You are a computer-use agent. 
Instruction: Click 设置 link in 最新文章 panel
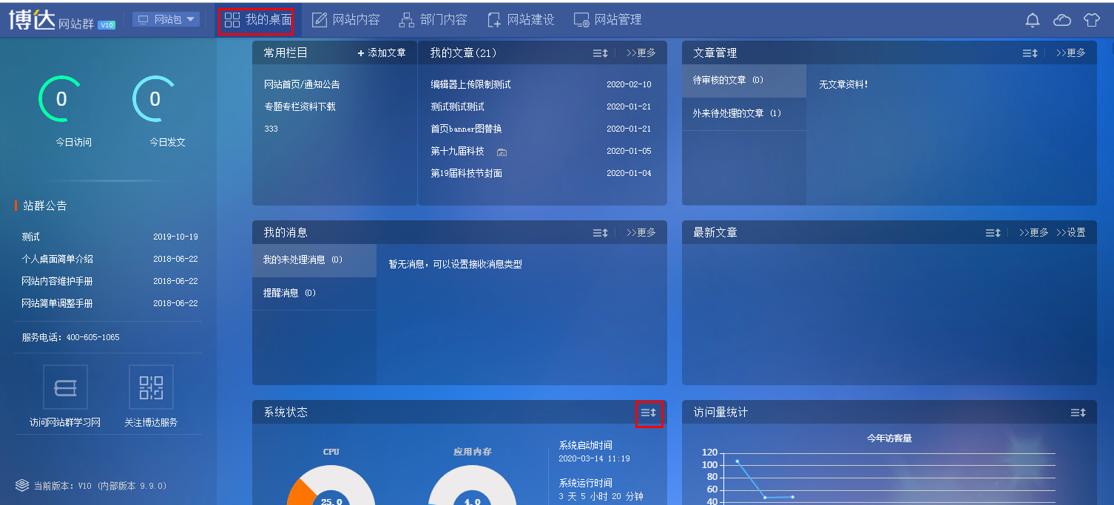(1071, 233)
